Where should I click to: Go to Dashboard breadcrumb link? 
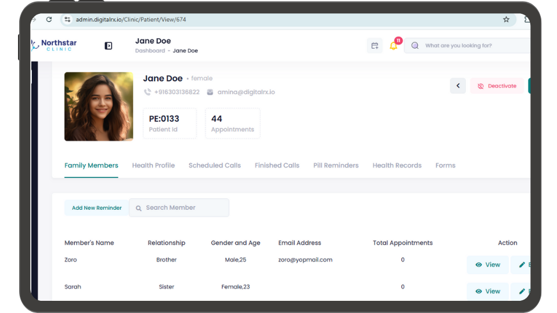150,51
